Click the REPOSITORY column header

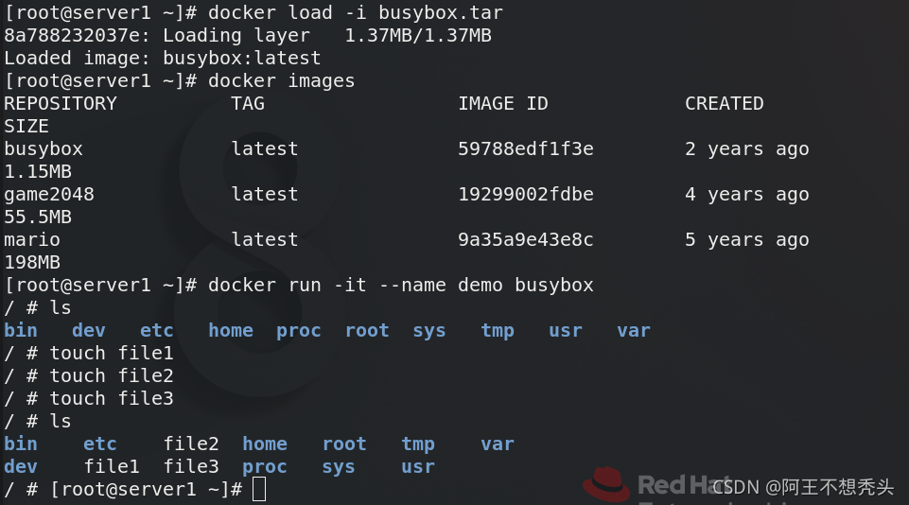click(x=61, y=103)
